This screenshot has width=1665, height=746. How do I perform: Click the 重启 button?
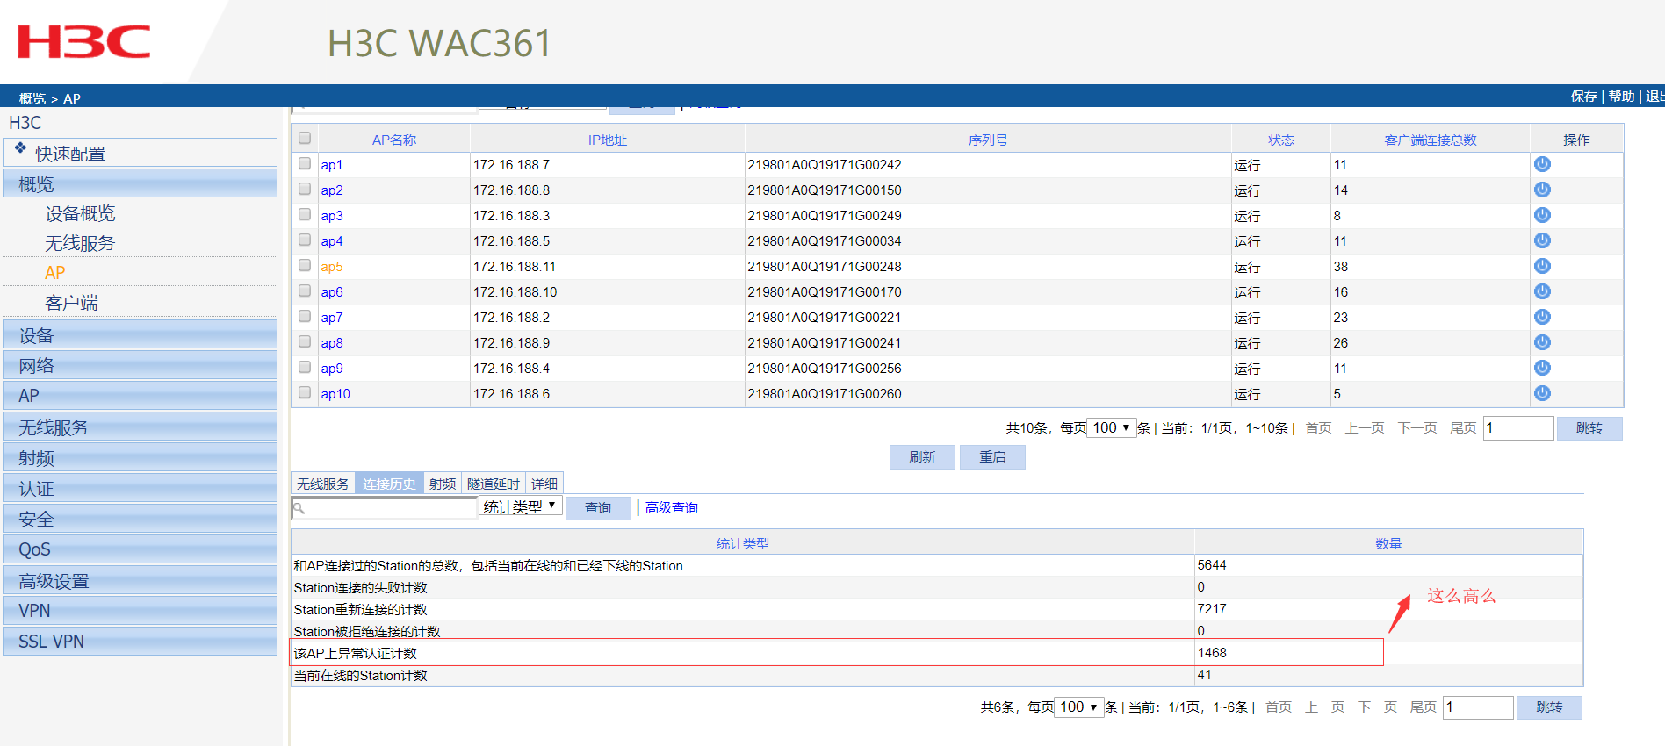[x=992, y=456]
